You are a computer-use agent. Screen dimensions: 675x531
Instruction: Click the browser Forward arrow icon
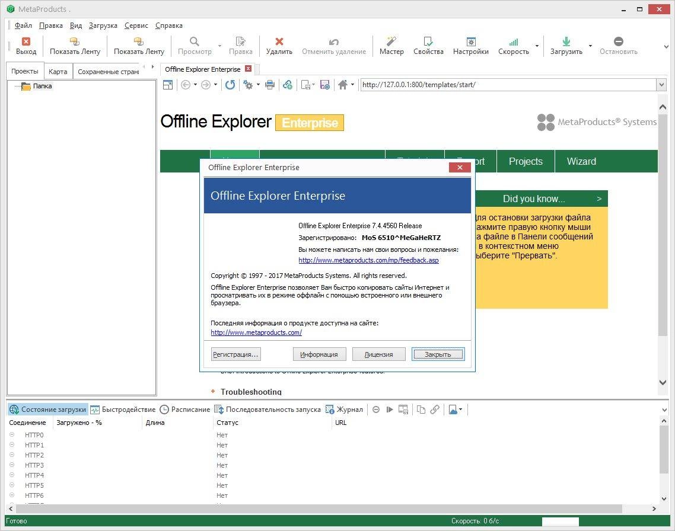(x=206, y=85)
